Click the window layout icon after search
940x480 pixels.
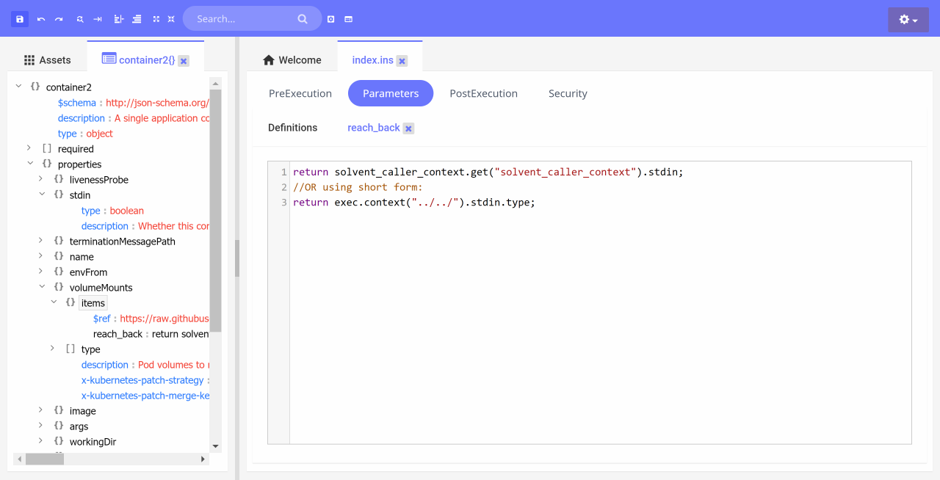[x=349, y=19]
